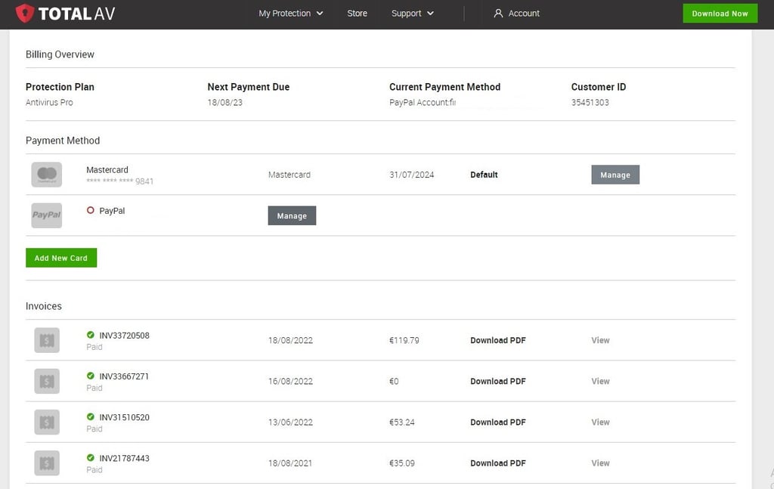Open the Store menu item

357,14
